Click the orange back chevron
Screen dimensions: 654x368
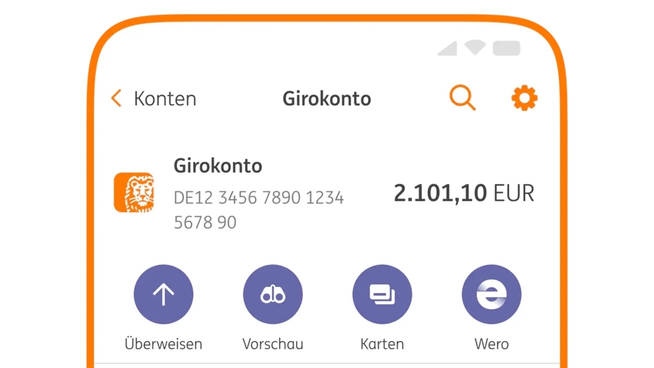point(116,98)
